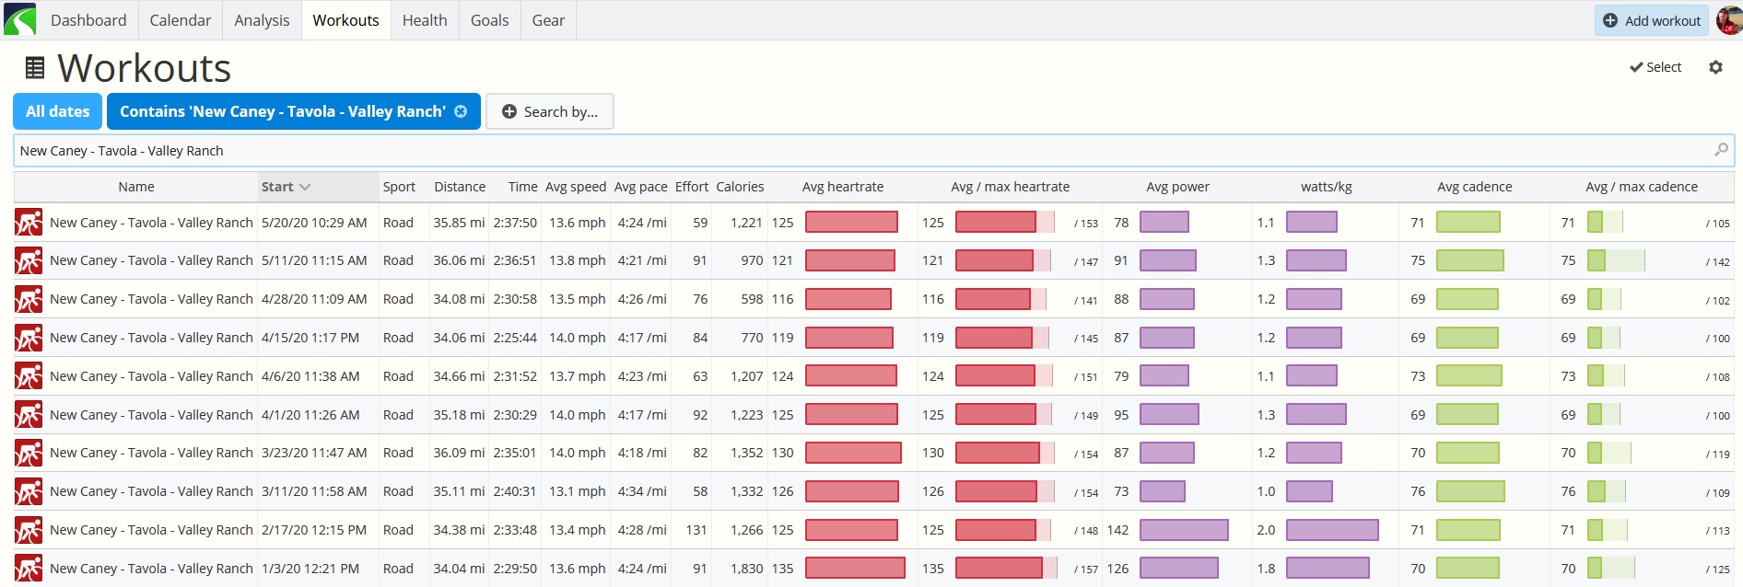Viewport: 1743px width, 587px height.
Task: Open 2/17/20 New Caney workout link
Action: pos(151,530)
